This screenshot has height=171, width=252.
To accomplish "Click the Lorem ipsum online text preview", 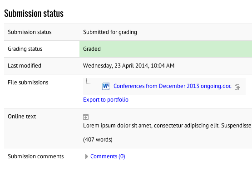I will click(167, 126).
